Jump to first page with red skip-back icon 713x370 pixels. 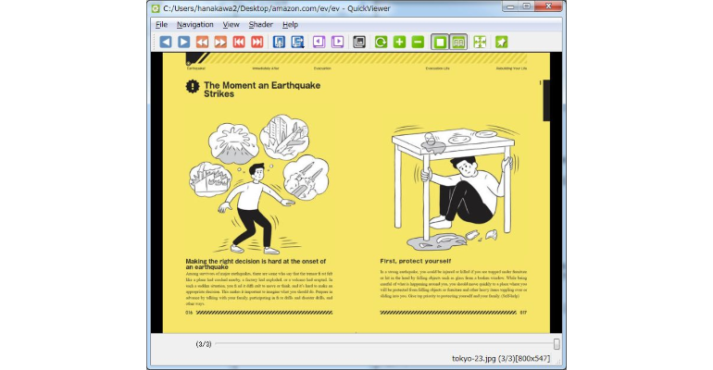[x=239, y=43]
